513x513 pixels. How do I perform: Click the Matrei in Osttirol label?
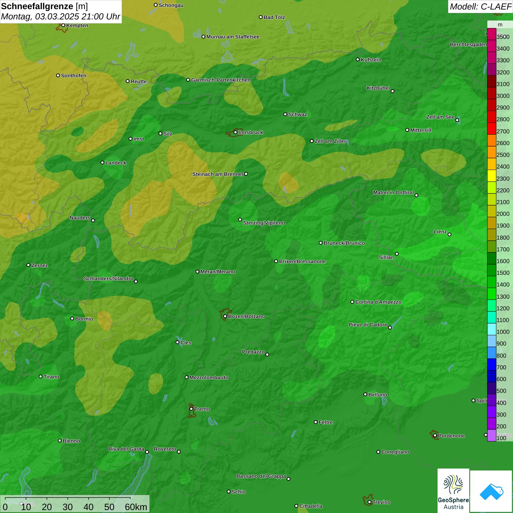click(394, 192)
